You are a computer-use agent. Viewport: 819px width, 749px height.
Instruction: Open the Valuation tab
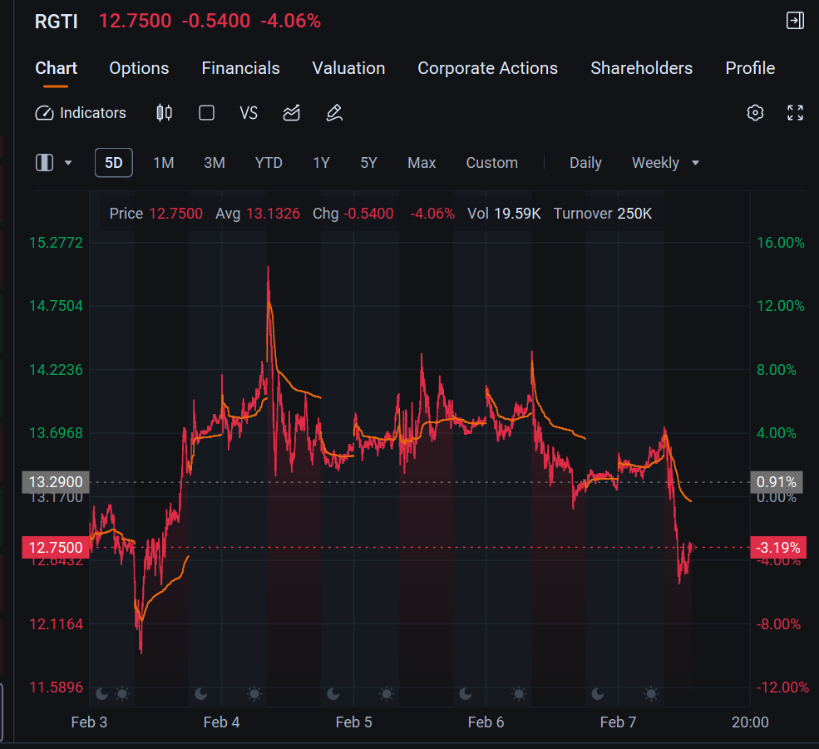pyautogui.click(x=348, y=68)
